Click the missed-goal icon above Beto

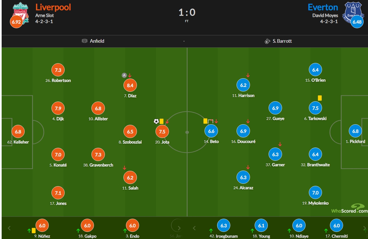coord(210,121)
